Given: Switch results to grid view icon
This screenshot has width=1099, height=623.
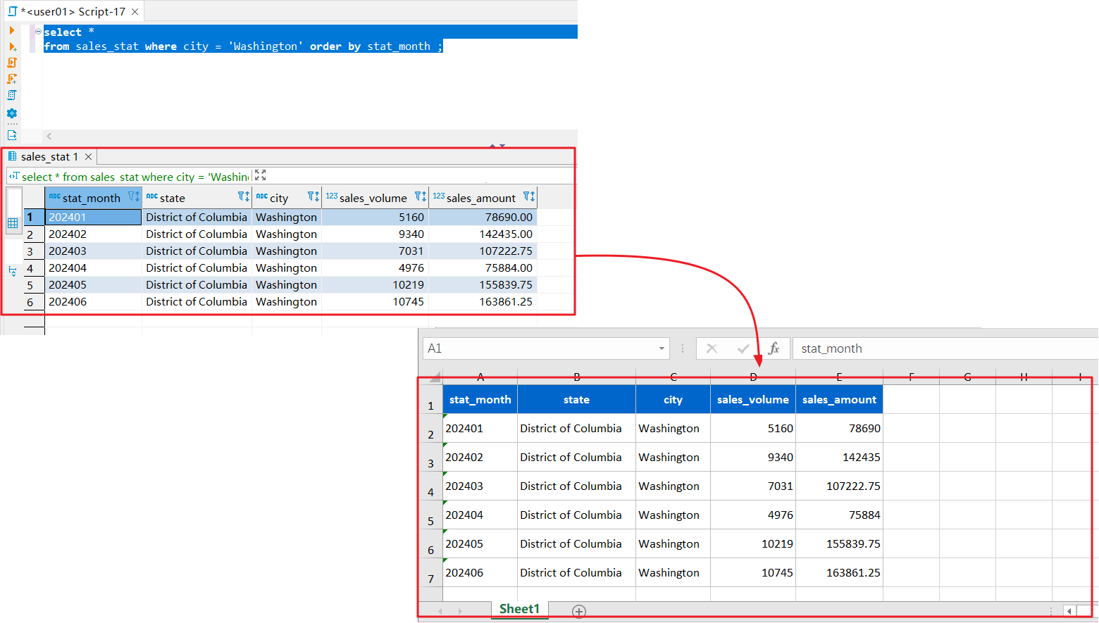Looking at the screenshot, I should point(13,223).
